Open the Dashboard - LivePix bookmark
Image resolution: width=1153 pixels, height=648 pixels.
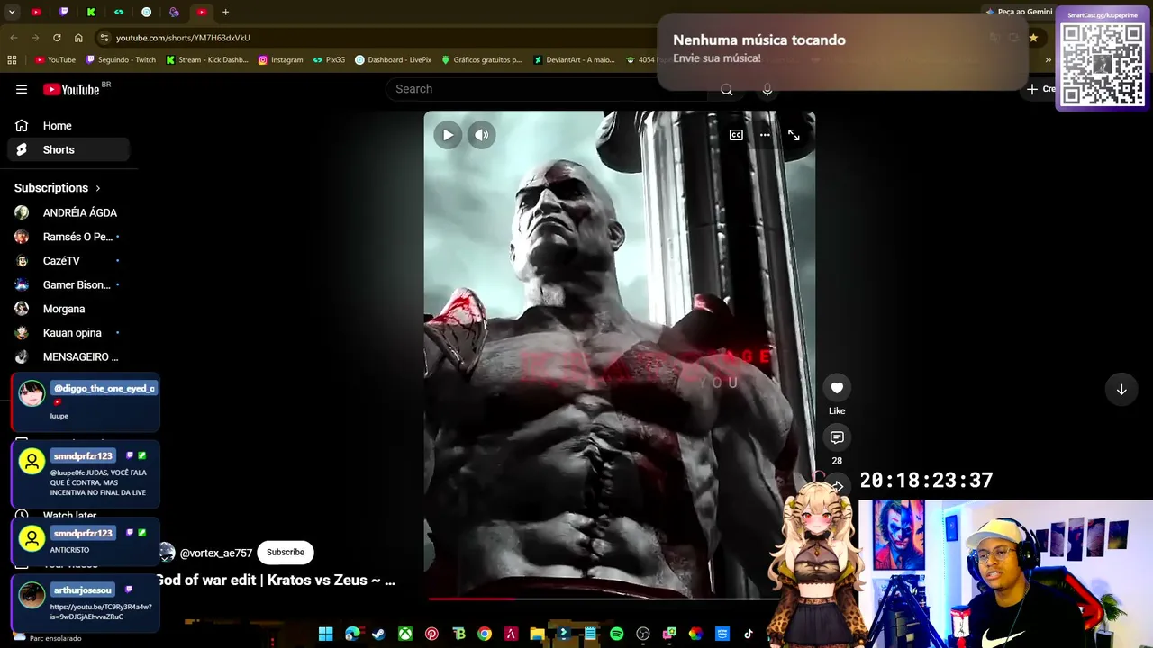(x=393, y=60)
